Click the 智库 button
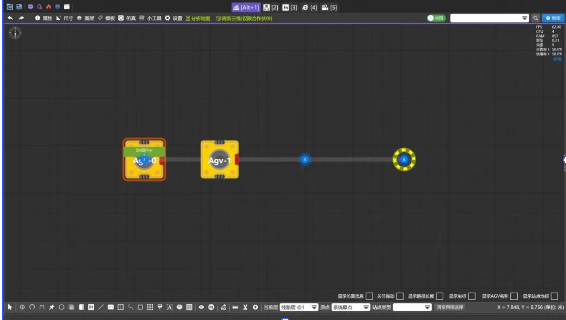Screen dimensions: 566x320 [x=553, y=18]
